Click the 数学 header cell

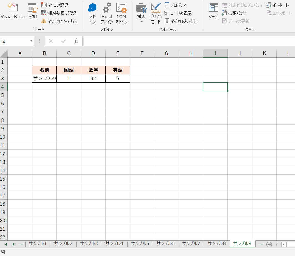[x=93, y=70]
